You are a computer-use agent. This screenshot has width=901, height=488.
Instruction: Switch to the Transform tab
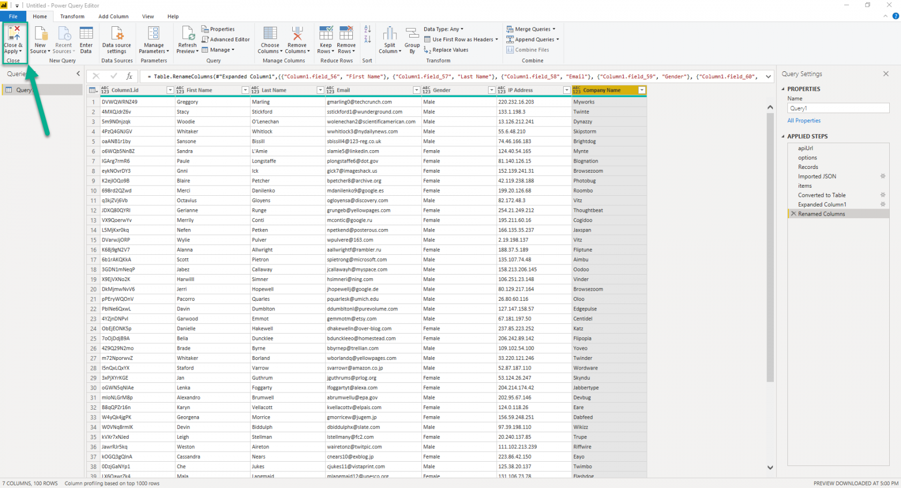pyautogui.click(x=72, y=16)
